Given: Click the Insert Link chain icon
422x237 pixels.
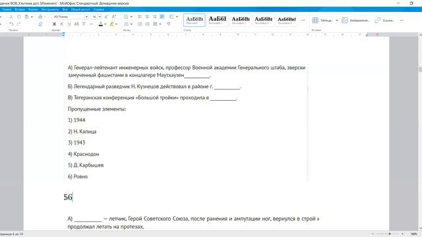Looking at the screenshot, I should coord(377,20).
